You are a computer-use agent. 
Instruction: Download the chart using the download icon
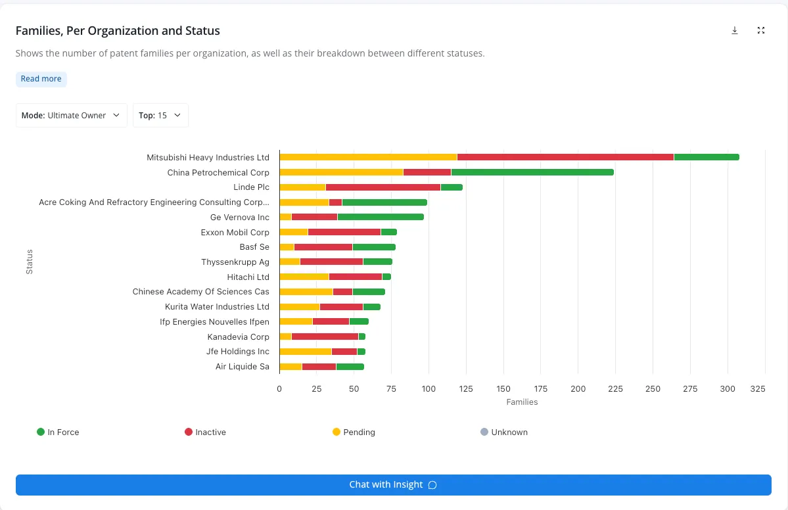[x=734, y=31]
